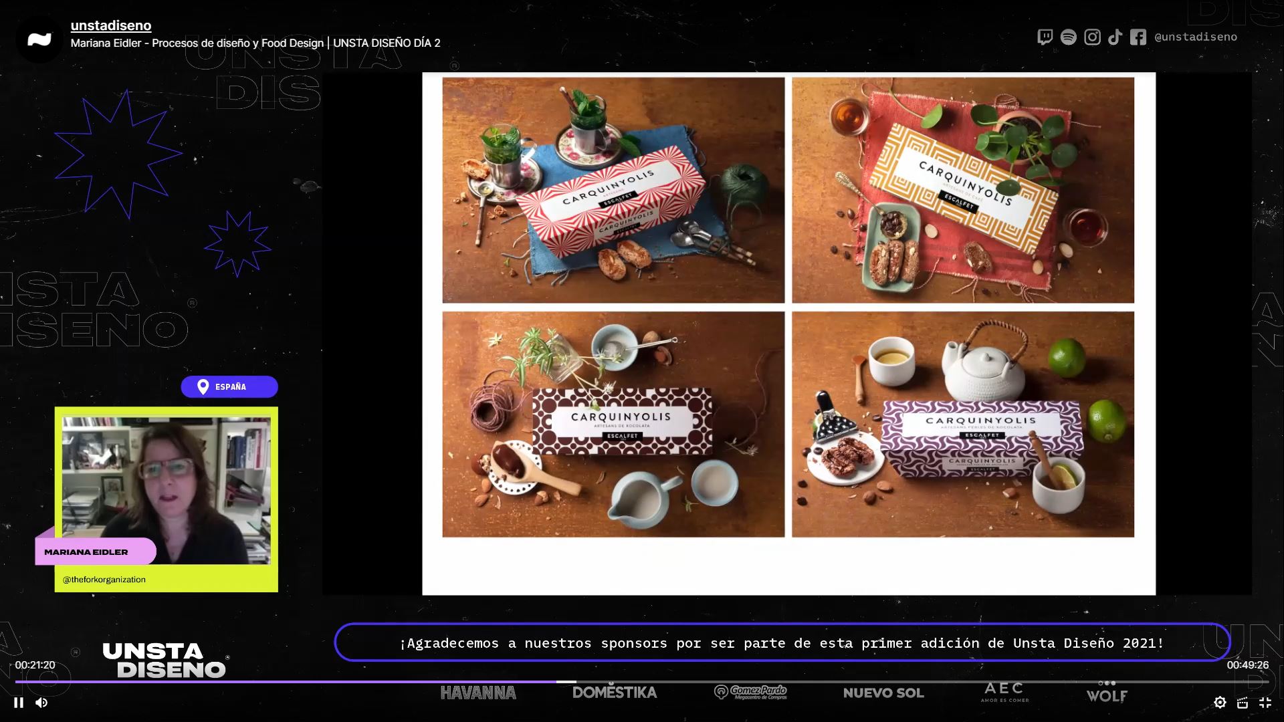
Task: Click the Havanna sponsor logo
Action: click(x=478, y=693)
